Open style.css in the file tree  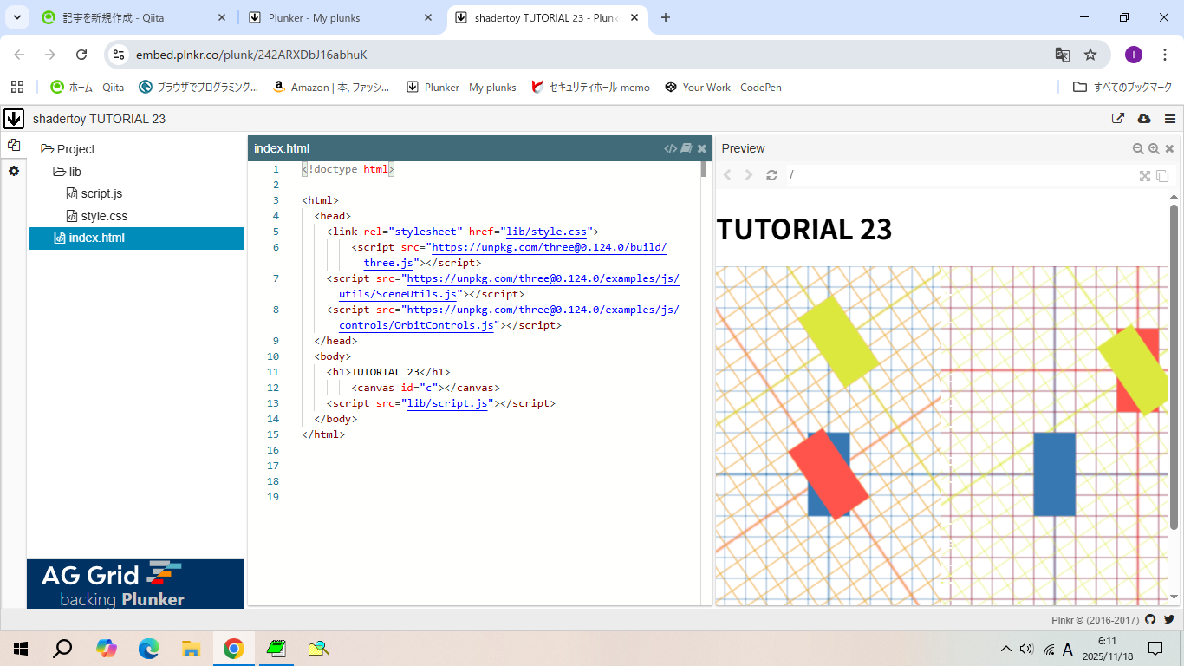[x=97, y=216]
